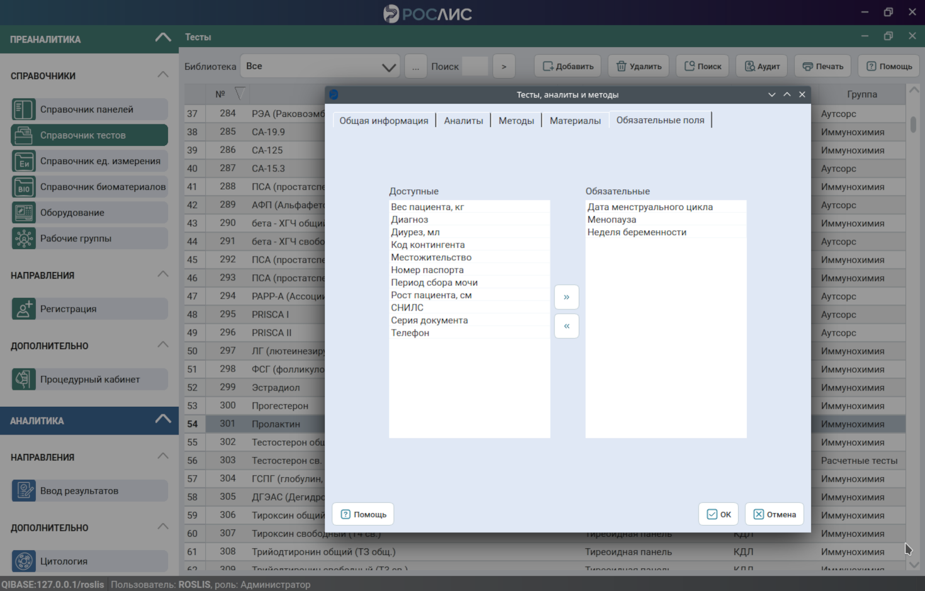The height and width of the screenshot is (591, 925).
Task: Collapse НАПРАВЛЕНИЯ group under Аналитика
Action: [x=163, y=456]
